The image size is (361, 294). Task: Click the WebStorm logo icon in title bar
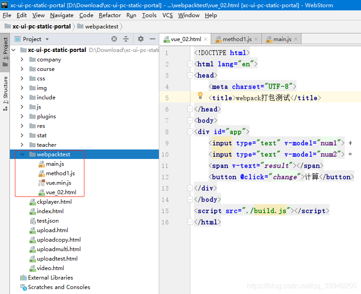[x=4, y=5]
